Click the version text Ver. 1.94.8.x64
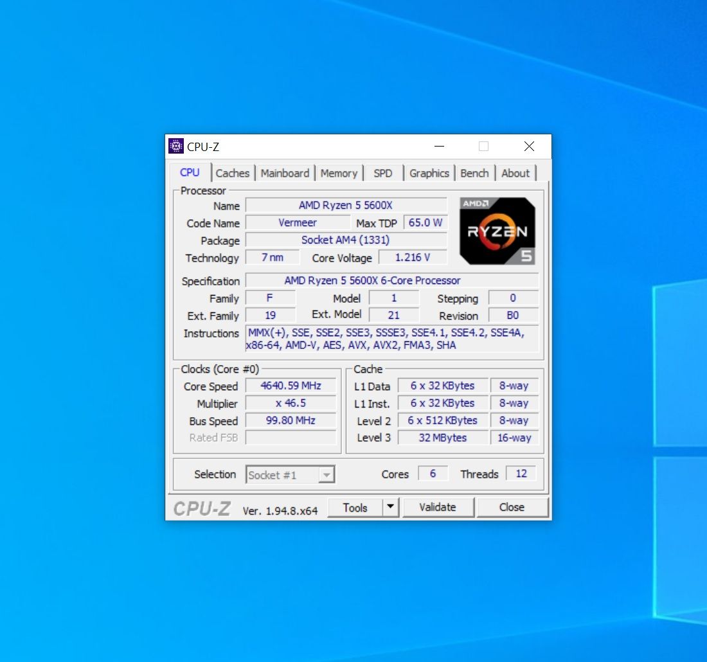707x662 pixels. click(280, 511)
